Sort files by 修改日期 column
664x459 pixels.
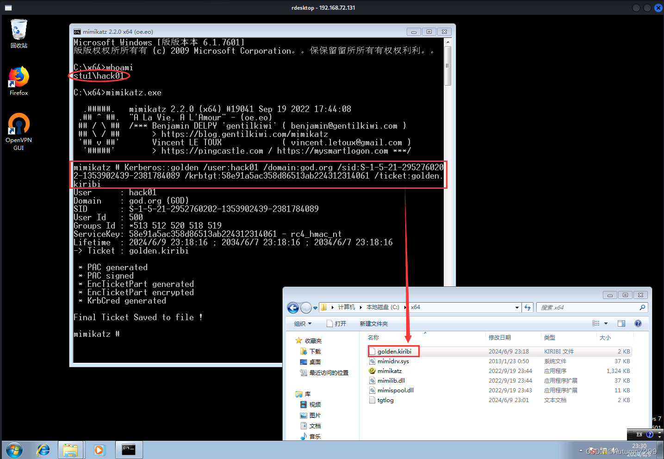tap(500, 338)
